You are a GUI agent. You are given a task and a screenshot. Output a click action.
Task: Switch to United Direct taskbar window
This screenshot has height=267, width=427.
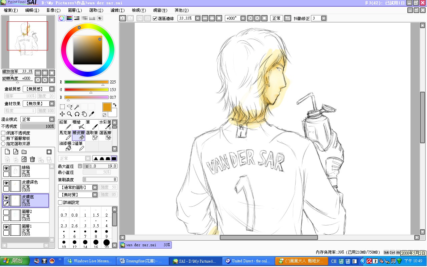(249, 261)
